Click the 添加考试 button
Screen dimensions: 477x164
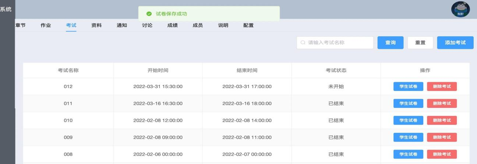pos(455,43)
